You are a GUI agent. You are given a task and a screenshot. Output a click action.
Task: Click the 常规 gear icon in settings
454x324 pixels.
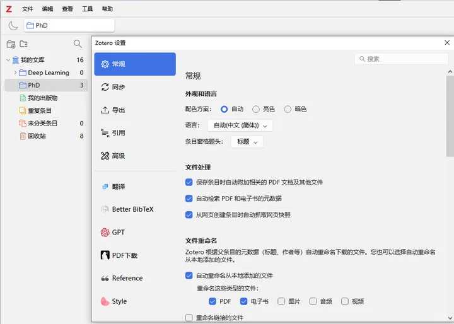click(105, 64)
